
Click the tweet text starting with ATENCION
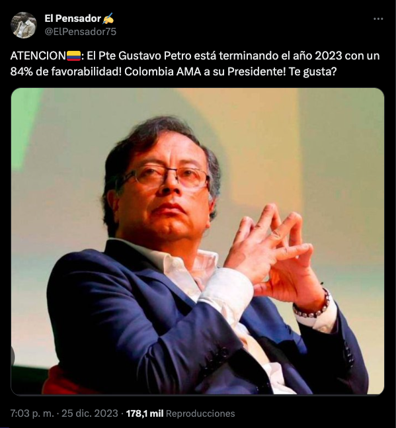[x=195, y=64]
